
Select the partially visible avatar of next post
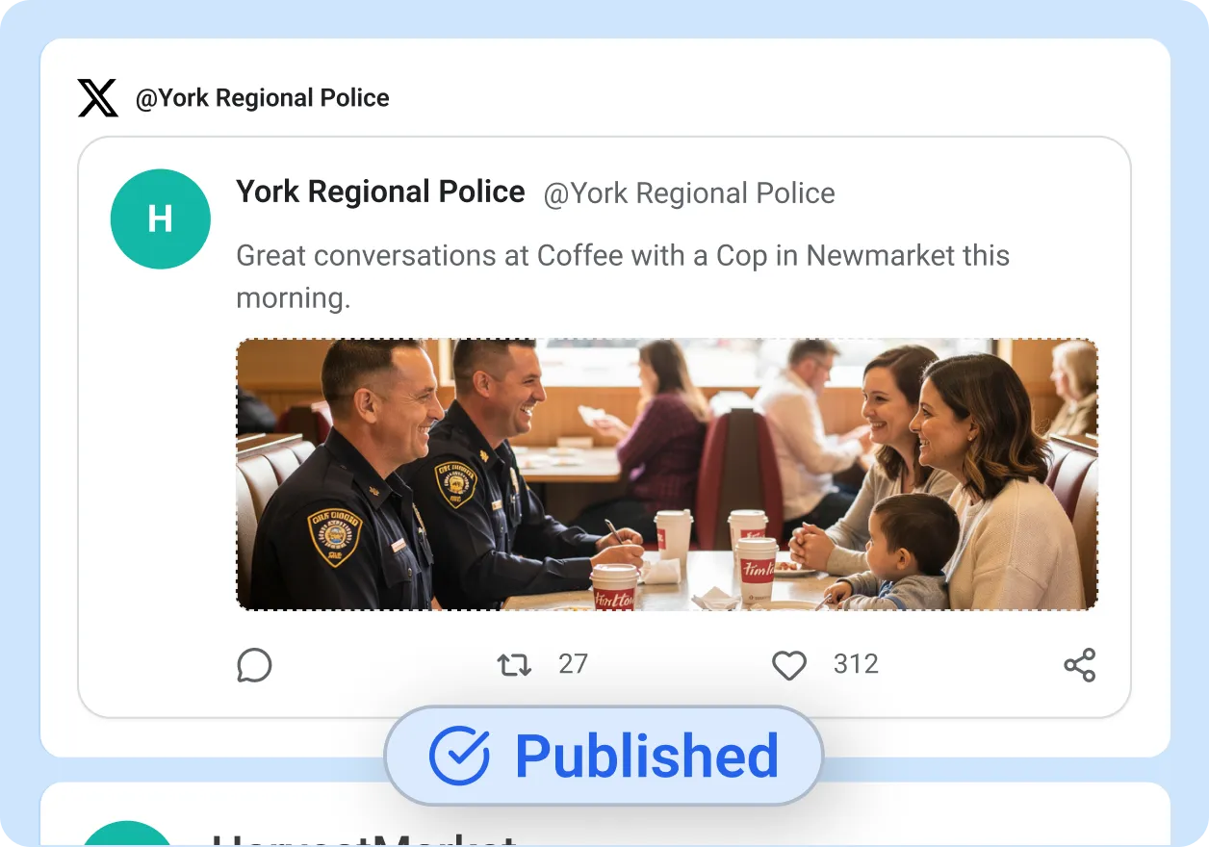(x=127, y=834)
